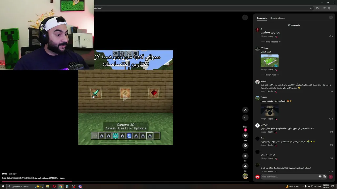This screenshot has width=337, height=189.
Task: Reply to Z's comment
Action: [271, 36]
